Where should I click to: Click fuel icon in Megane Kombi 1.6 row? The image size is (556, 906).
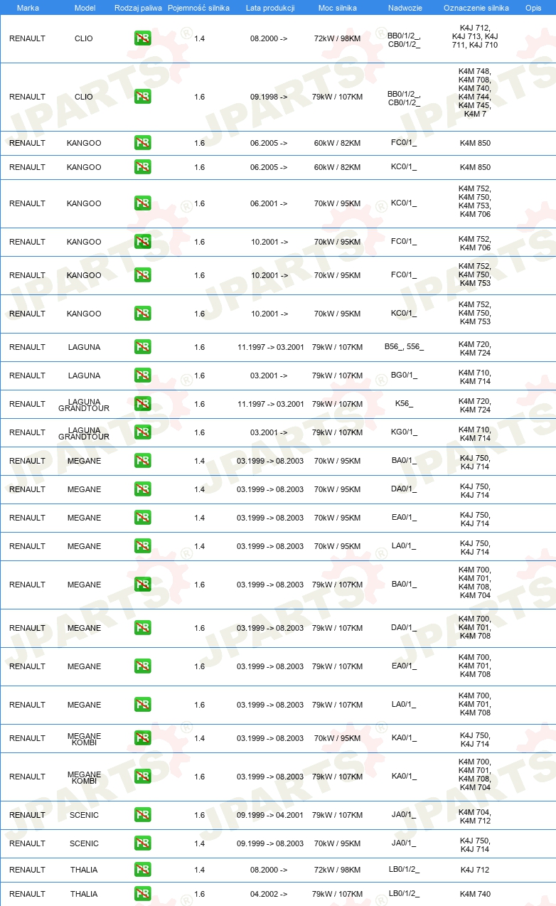(142, 777)
